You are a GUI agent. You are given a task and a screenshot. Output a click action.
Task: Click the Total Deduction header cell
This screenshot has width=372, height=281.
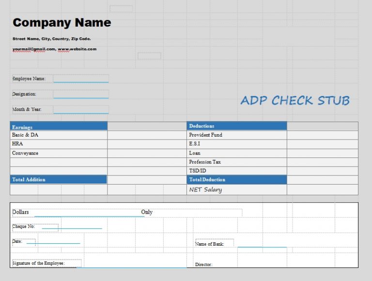(x=236, y=180)
